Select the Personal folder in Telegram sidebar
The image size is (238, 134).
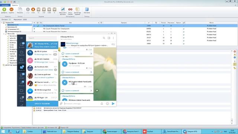tap(22, 83)
